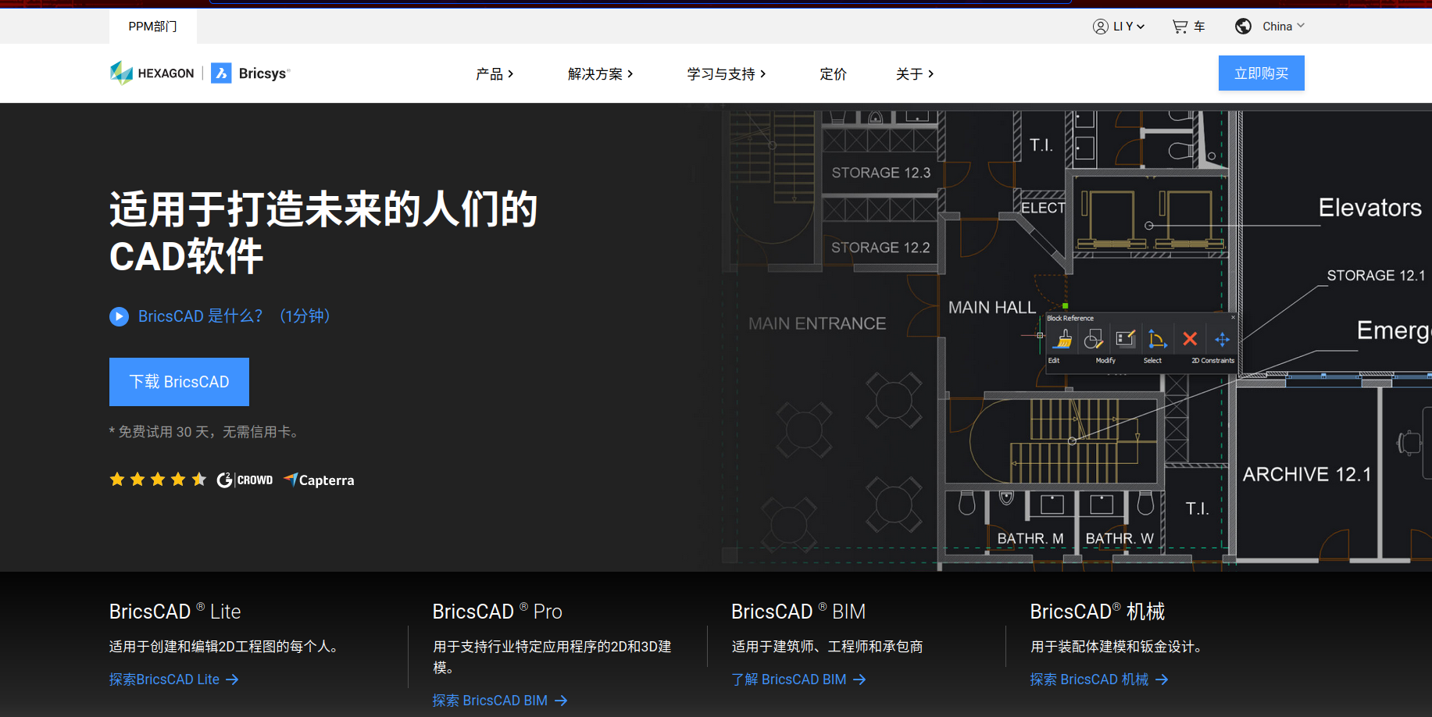
Task: Click the globe region icon
Action: [1243, 27]
